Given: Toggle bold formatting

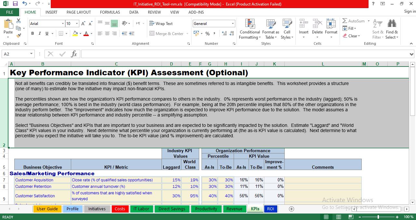Looking at the screenshot, I should coord(32,33).
